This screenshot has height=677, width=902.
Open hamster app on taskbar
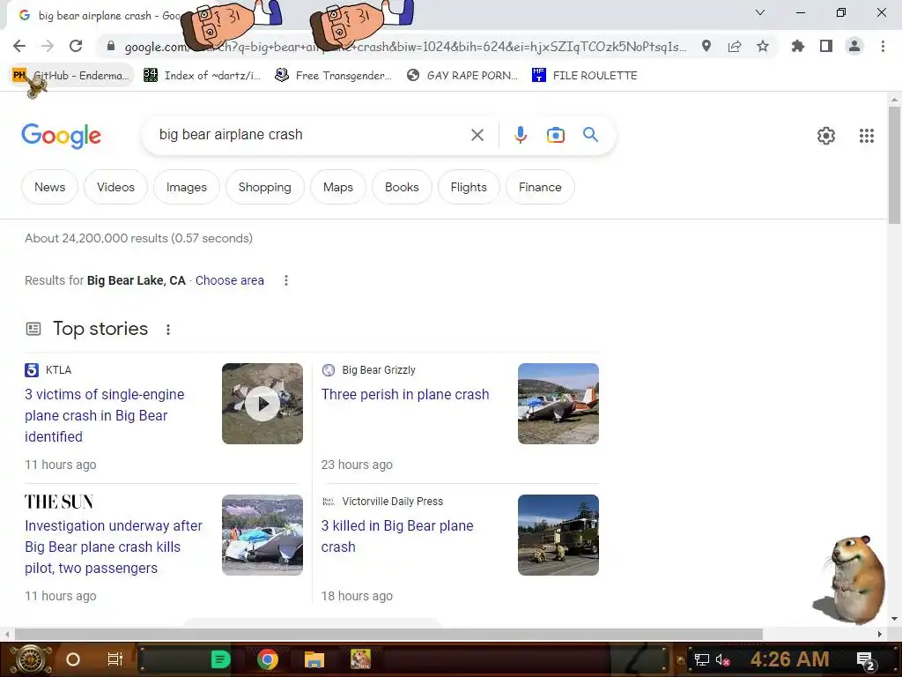pyautogui.click(x=360, y=659)
